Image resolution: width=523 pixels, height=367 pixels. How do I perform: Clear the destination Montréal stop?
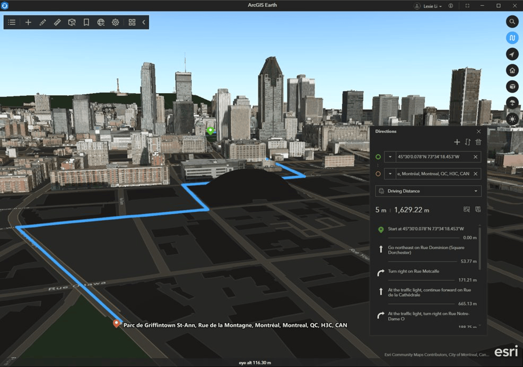pyautogui.click(x=475, y=174)
